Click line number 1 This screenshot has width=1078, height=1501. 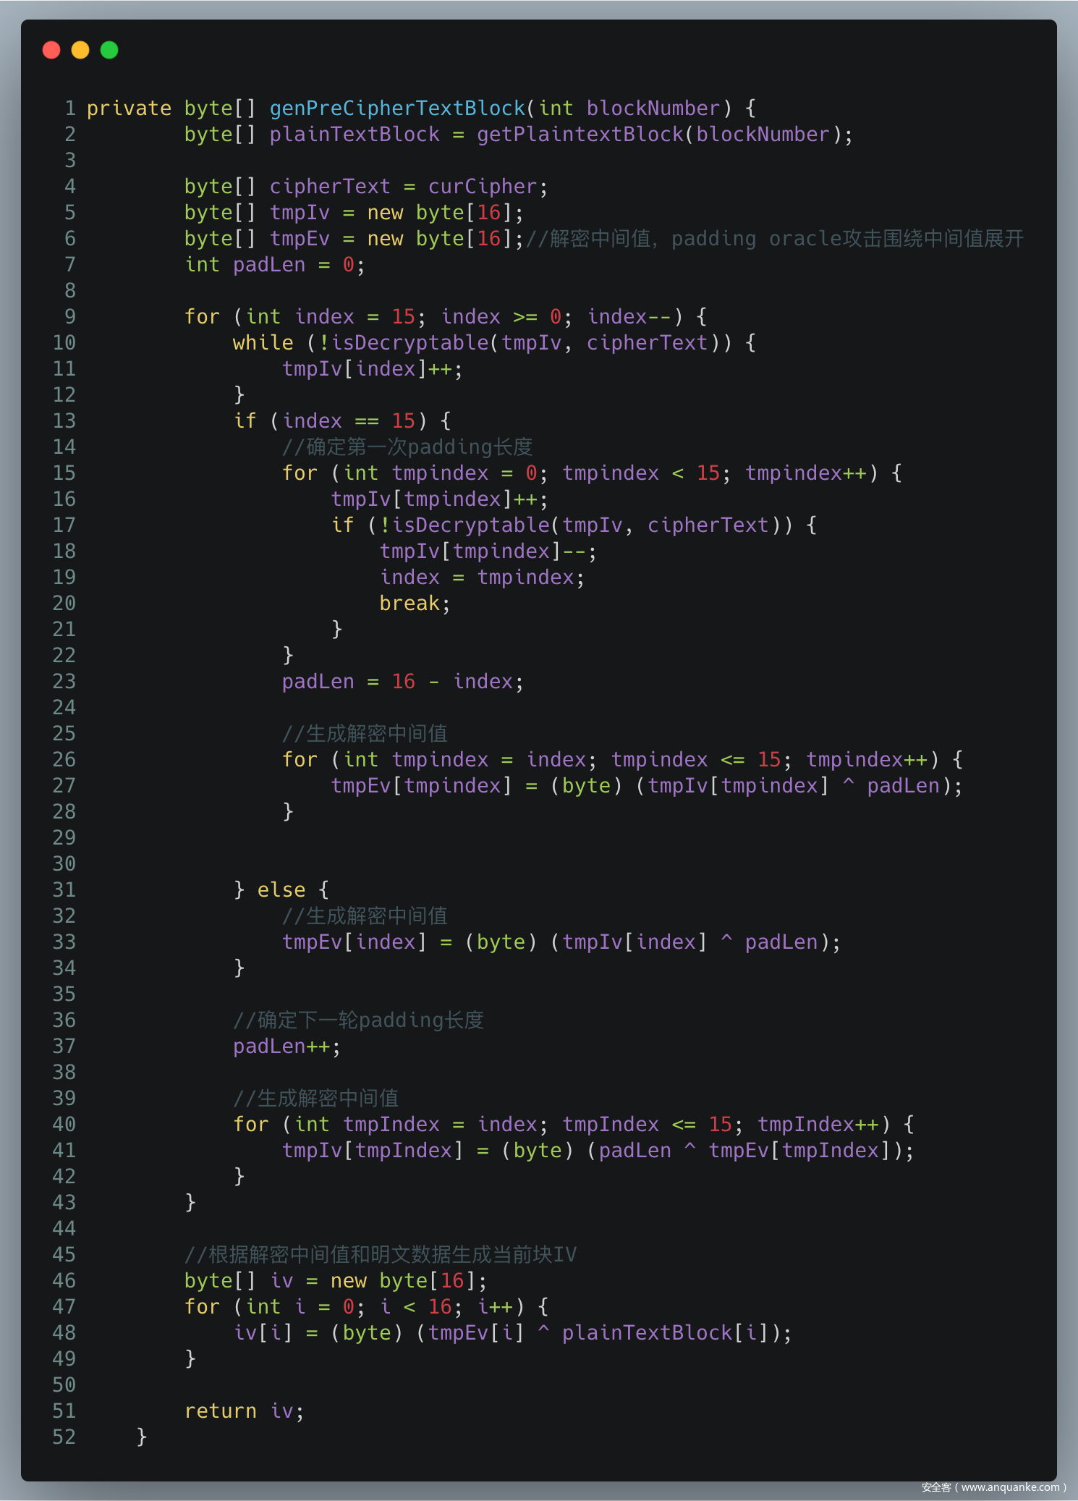[x=70, y=109]
